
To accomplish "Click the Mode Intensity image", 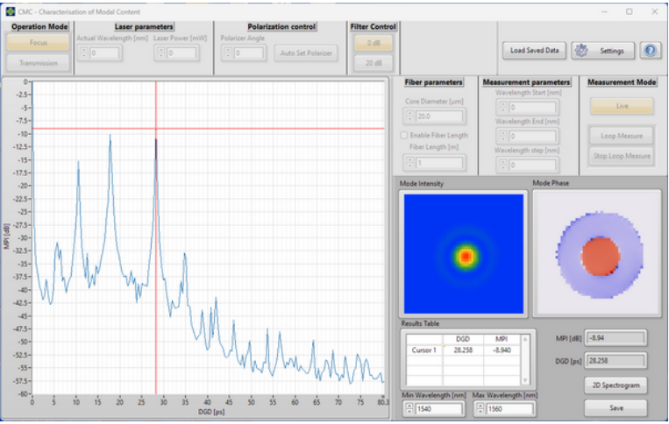I will point(462,254).
